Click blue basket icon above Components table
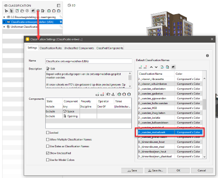 pos(129,94)
